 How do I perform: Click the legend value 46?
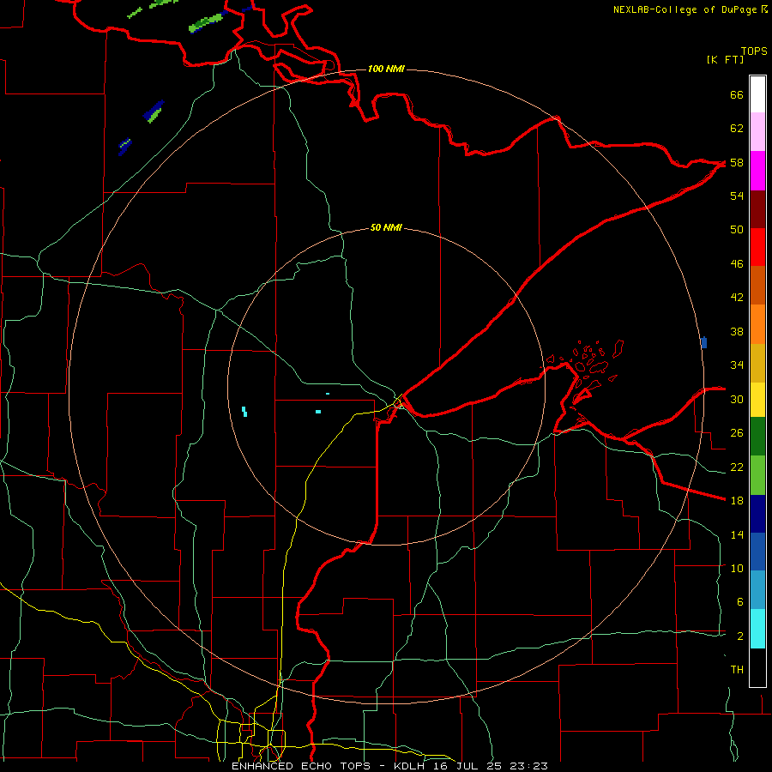[x=737, y=264]
